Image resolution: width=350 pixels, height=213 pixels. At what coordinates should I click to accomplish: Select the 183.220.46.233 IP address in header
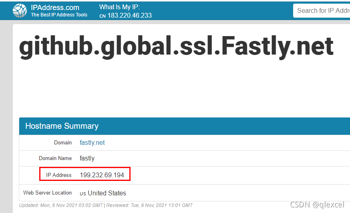pos(129,15)
